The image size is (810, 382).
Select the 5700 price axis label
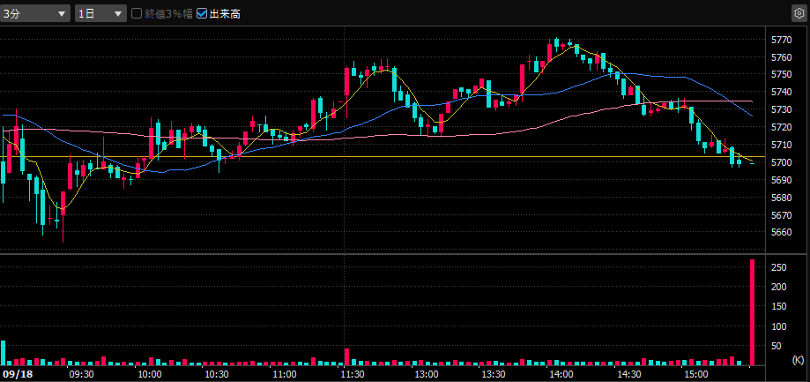pyautogui.click(x=780, y=162)
